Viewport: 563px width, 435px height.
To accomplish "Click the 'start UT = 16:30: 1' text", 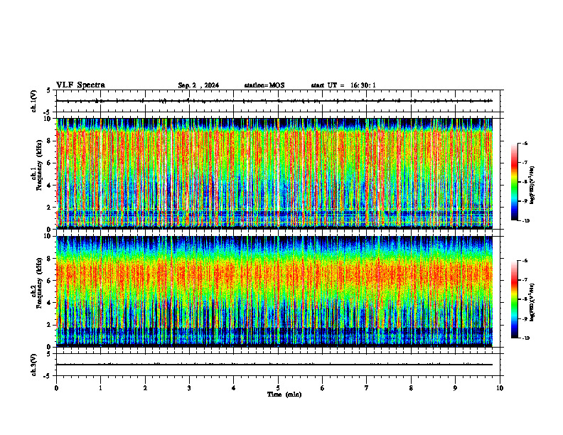I will 343,85.
